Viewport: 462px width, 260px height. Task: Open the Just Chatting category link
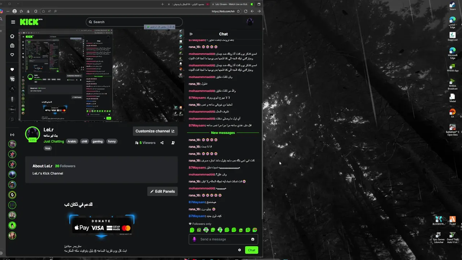tap(54, 142)
